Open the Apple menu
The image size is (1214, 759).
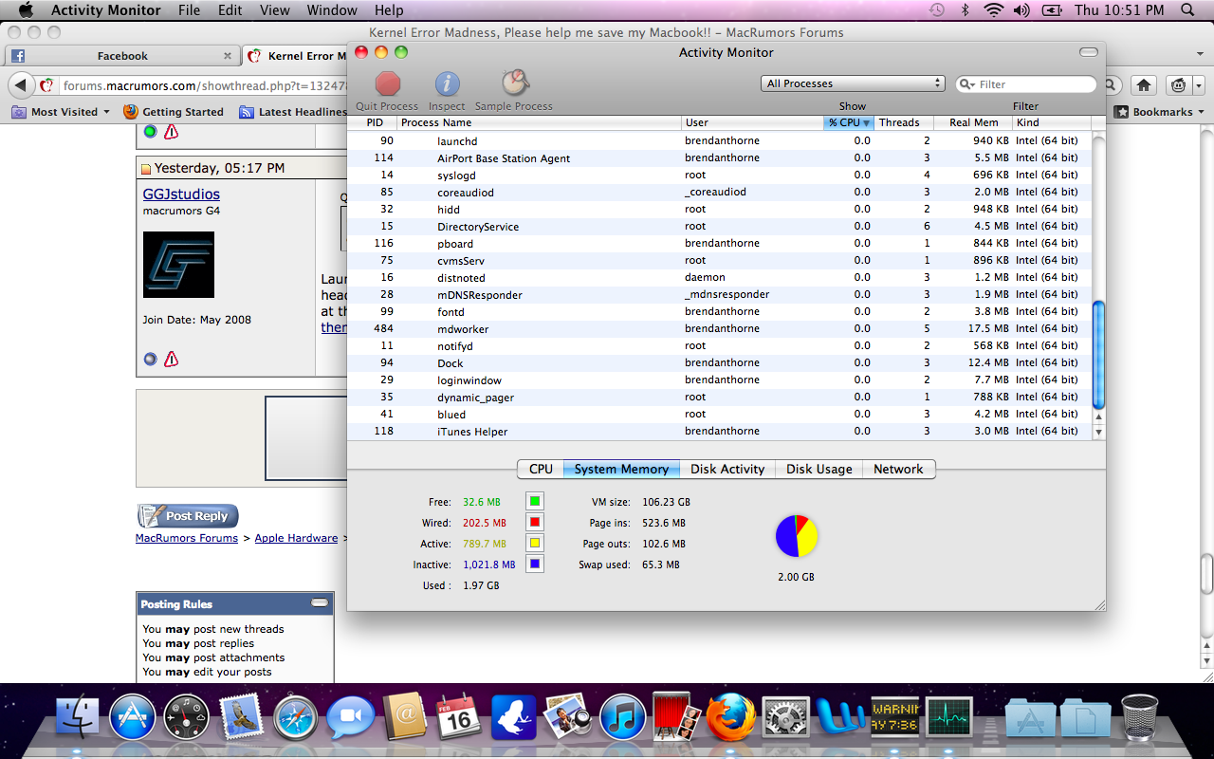26,10
